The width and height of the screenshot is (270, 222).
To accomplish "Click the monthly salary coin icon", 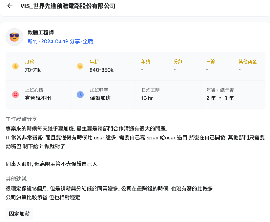I will click(x=15, y=66).
